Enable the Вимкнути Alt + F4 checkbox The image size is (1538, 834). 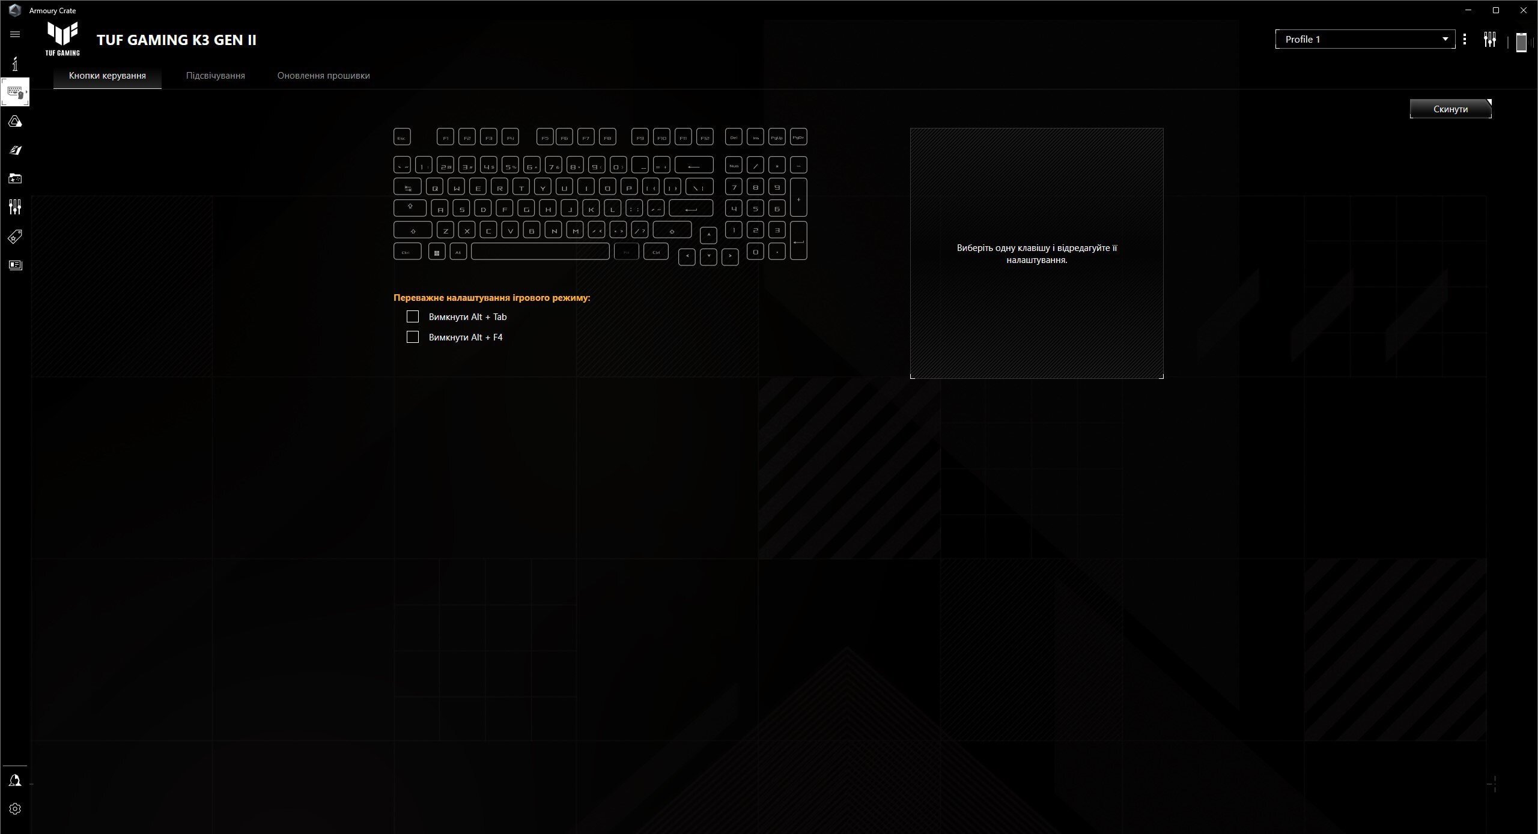(413, 337)
